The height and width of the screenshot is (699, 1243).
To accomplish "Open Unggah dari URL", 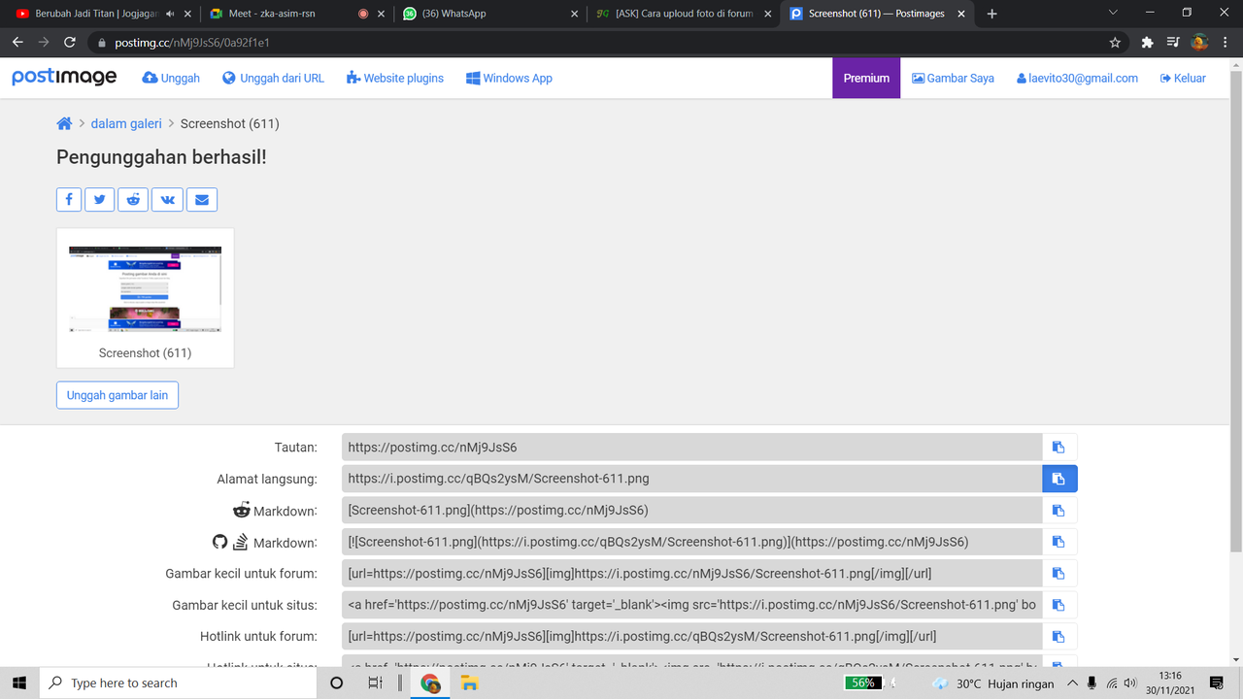I will pos(273,78).
